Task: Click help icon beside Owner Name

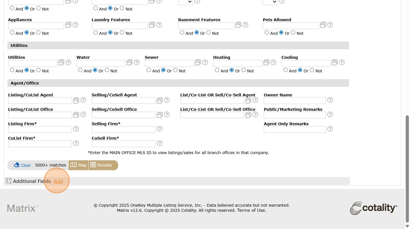Action: (x=330, y=100)
